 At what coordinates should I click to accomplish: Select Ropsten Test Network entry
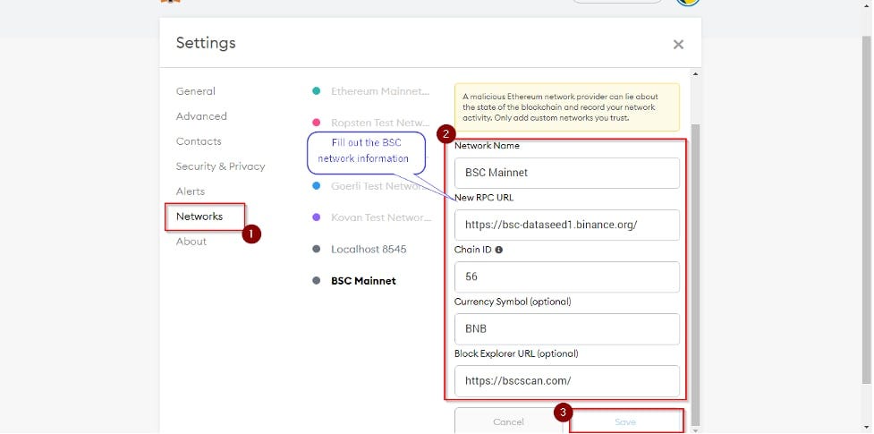(x=380, y=123)
